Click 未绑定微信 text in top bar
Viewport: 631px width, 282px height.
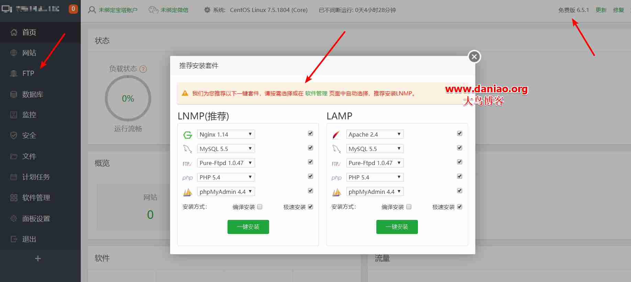[175, 10]
